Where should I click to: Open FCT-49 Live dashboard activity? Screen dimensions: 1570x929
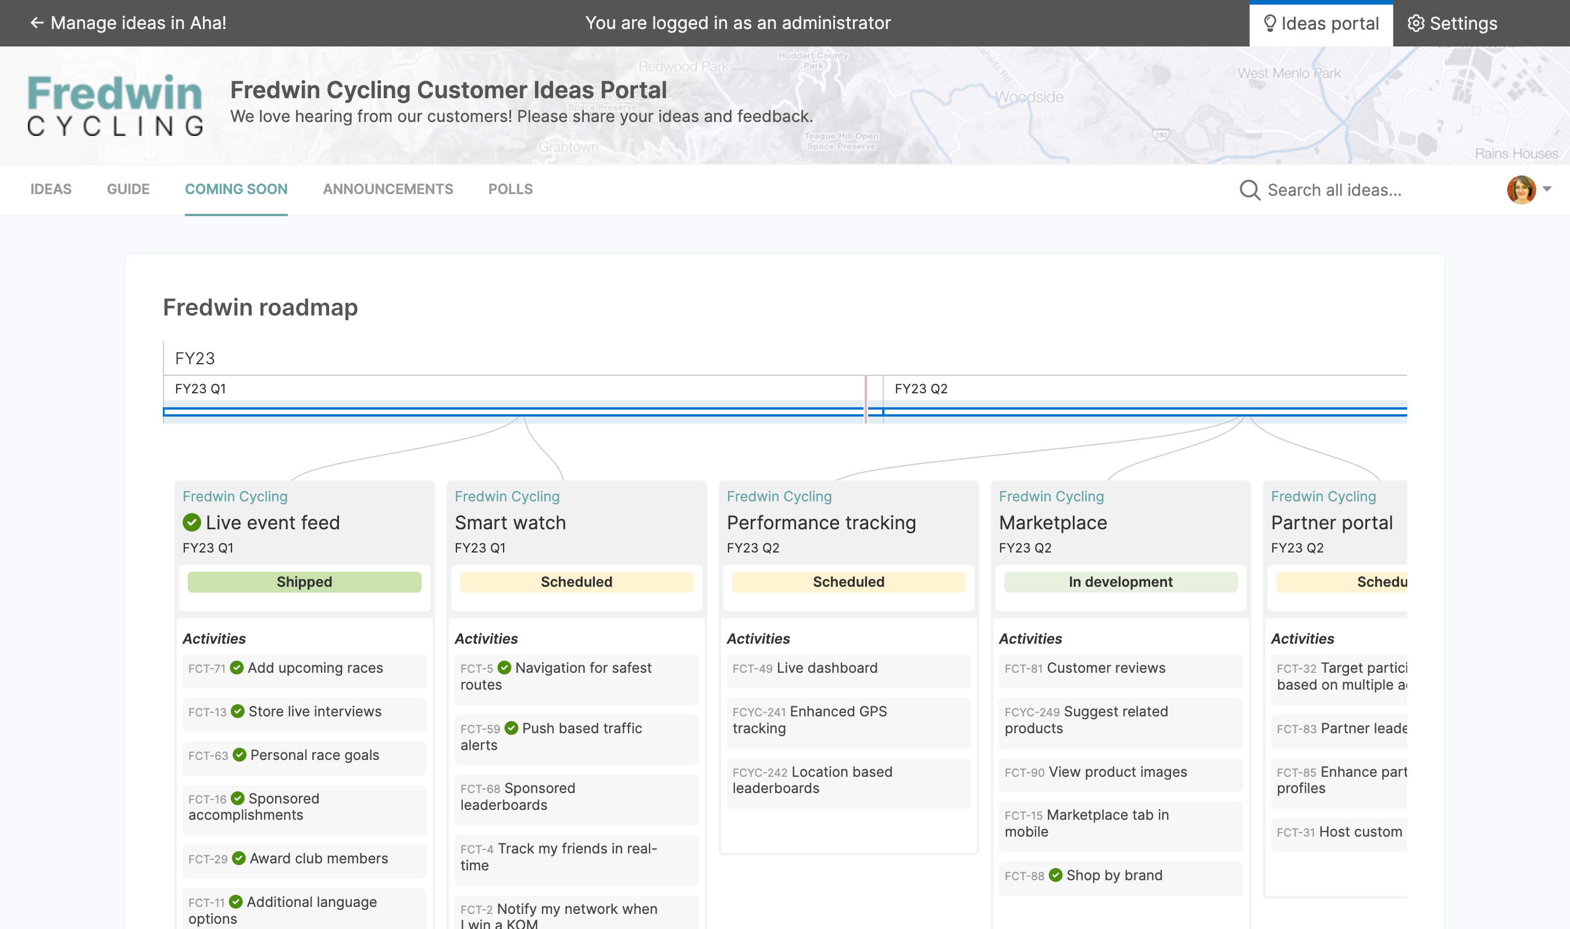point(827,668)
